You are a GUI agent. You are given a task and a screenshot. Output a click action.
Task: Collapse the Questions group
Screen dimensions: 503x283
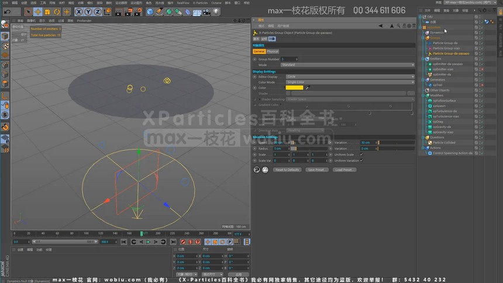click(423, 137)
